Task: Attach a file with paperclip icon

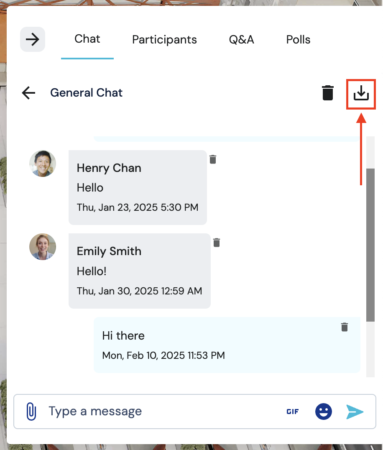Action: coord(31,411)
